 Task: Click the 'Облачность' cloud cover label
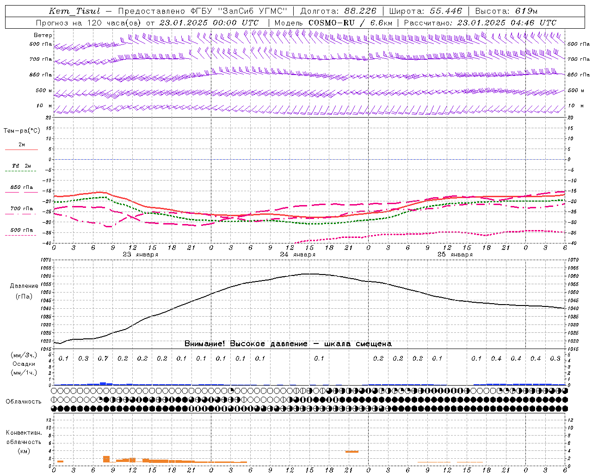pos(24,401)
